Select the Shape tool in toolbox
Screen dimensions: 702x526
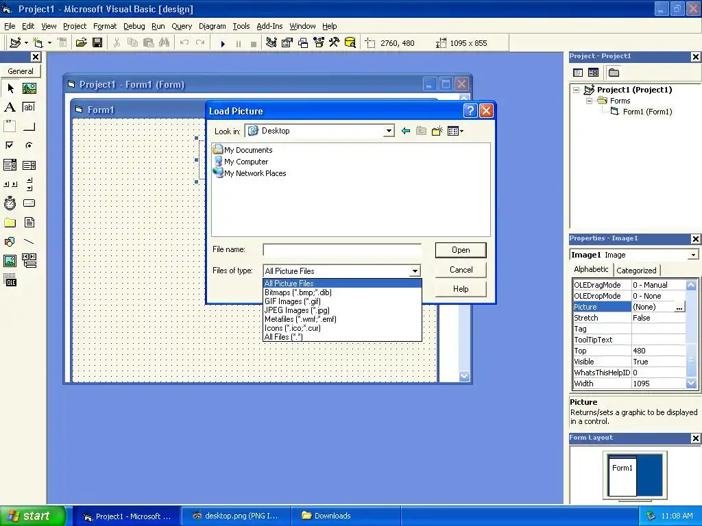(x=10, y=242)
